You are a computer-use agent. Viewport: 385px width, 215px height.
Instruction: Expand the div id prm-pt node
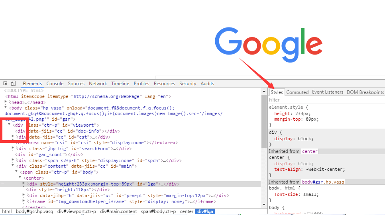(24, 195)
